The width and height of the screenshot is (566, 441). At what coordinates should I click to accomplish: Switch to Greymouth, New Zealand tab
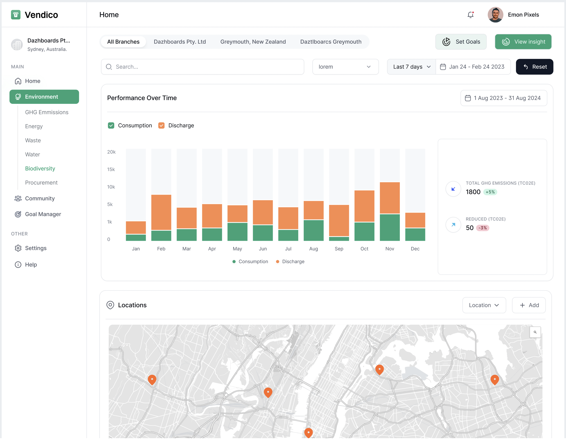[253, 42]
